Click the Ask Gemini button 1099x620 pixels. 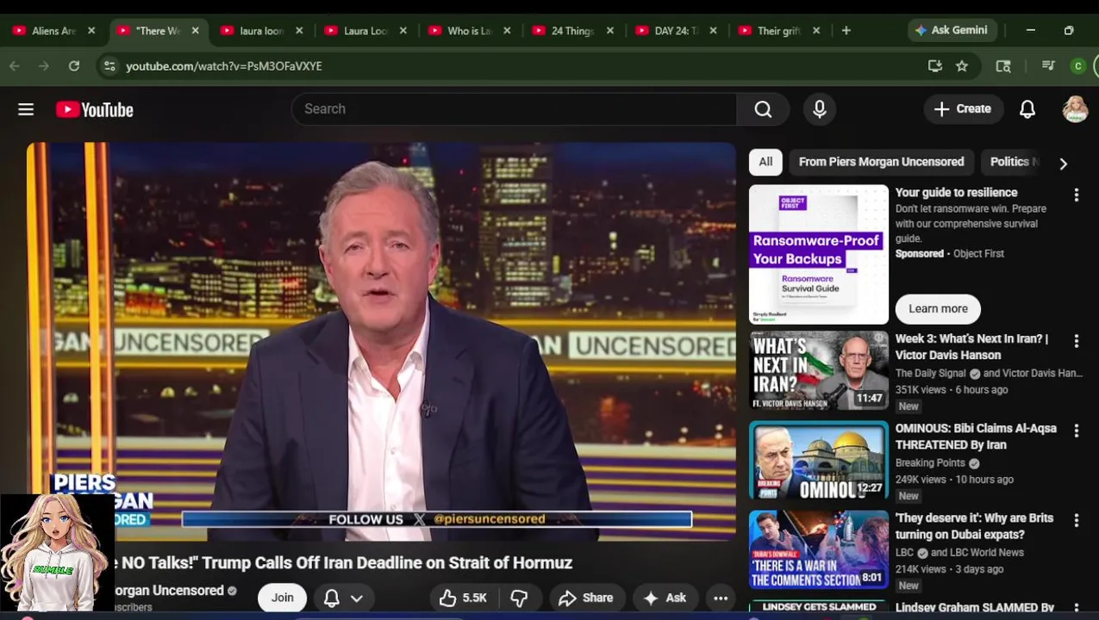[x=952, y=30]
